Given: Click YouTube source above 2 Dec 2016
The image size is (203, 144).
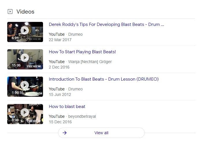Looking at the screenshot, I should pos(57,62).
